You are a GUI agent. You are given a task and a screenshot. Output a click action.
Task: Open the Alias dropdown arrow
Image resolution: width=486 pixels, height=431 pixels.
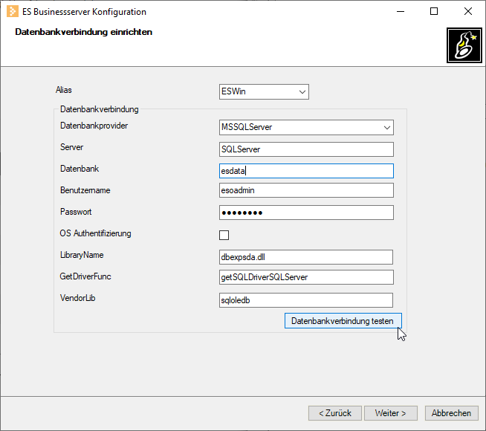pyautogui.click(x=302, y=91)
